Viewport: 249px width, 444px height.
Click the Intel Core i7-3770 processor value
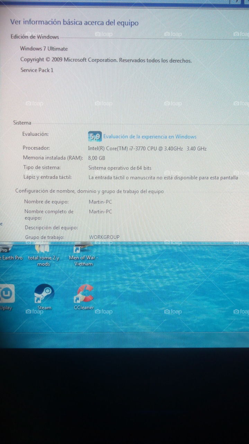click(x=148, y=148)
